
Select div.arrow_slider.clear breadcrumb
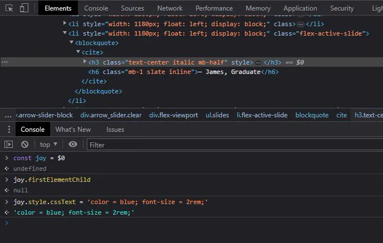(x=111, y=115)
